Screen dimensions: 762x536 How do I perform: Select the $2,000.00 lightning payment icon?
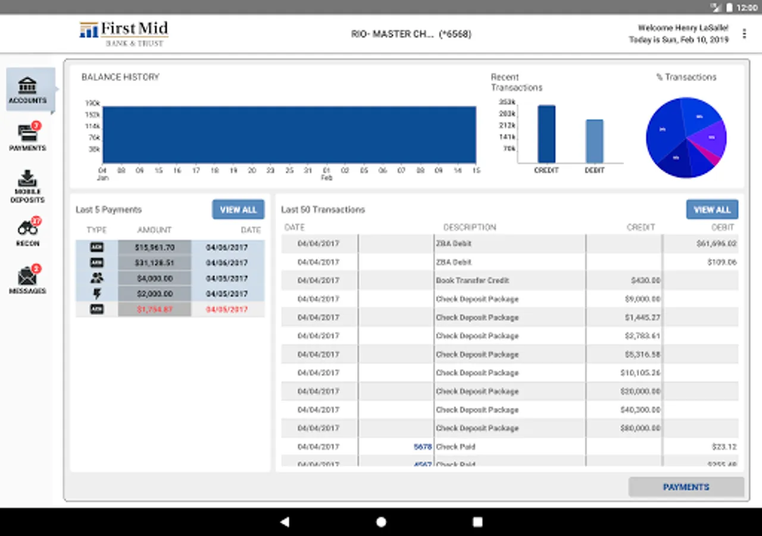pyautogui.click(x=96, y=294)
